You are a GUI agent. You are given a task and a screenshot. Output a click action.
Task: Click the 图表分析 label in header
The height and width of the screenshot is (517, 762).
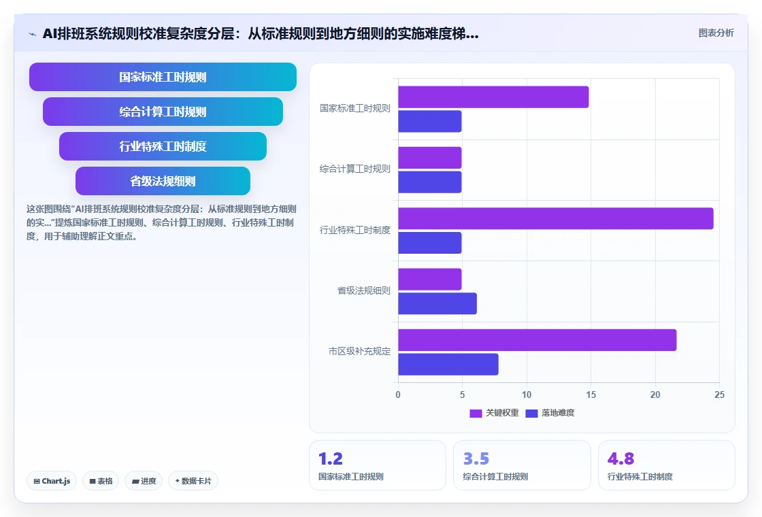pos(716,33)
